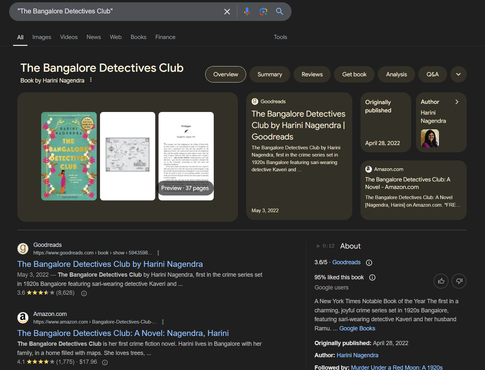
Task: Open the Author card chevron arrow
Action: [457, 102]
